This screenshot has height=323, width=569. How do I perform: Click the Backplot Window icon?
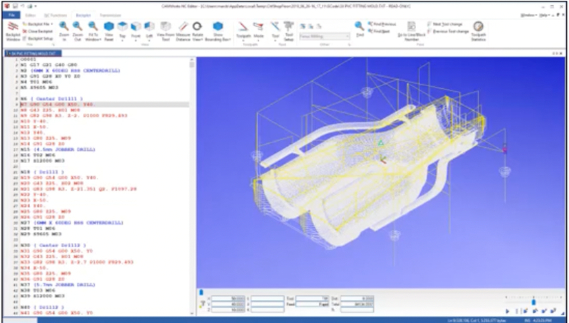[x=12, y=26]
